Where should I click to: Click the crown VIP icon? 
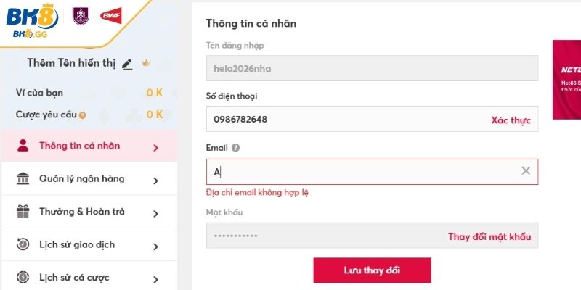click(x=146, y=63)
